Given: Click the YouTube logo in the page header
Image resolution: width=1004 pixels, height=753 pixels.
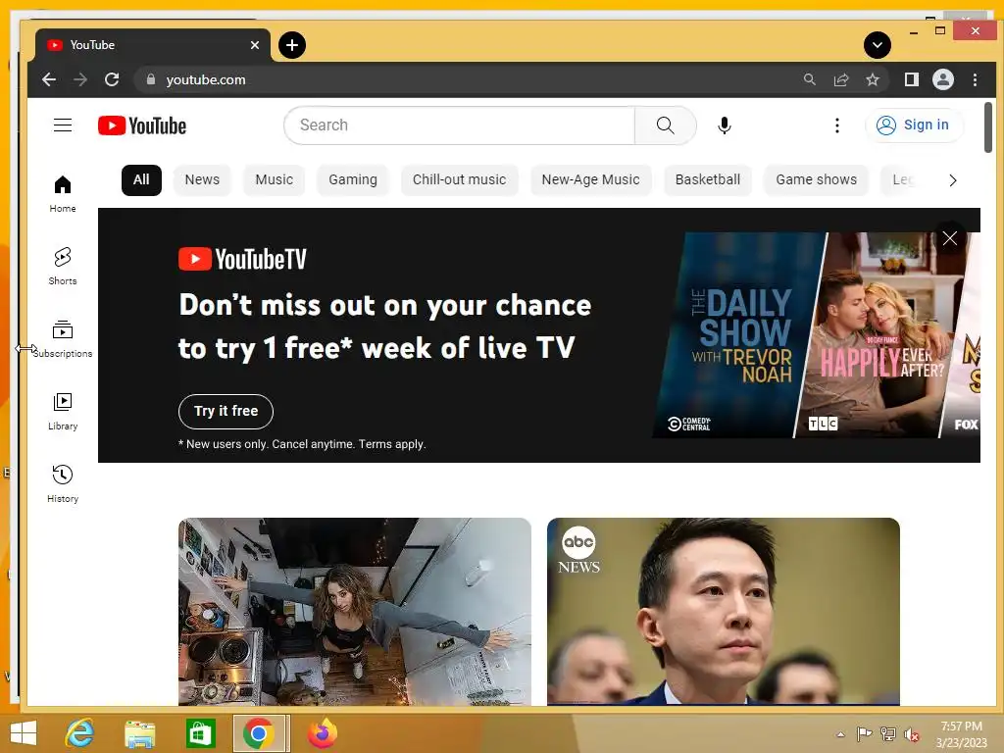Looking at the screenshot, I should (142, 125).
